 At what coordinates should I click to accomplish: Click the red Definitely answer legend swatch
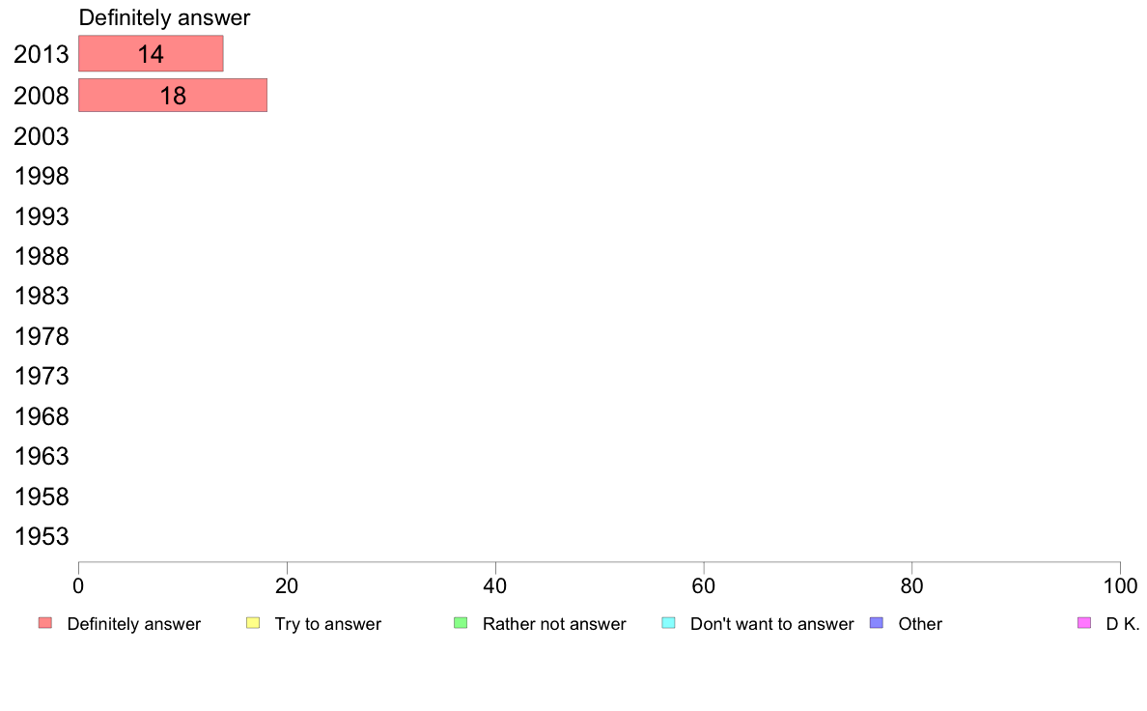point(45,623)
